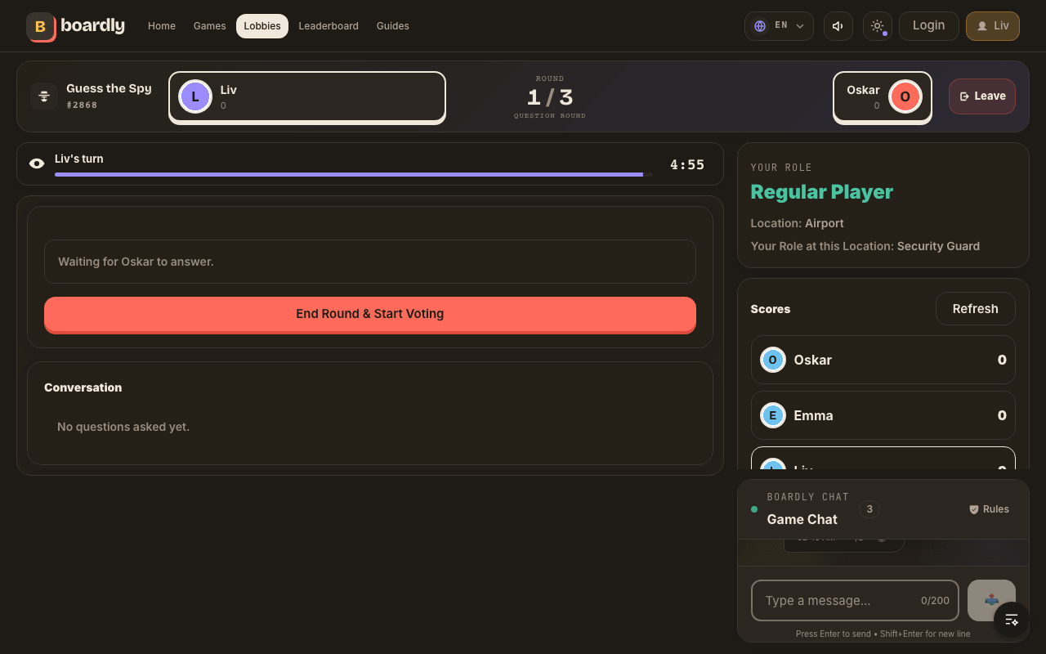Click the Regular Player heading
Screen dimensions: 1046x654
click(821, 192)
